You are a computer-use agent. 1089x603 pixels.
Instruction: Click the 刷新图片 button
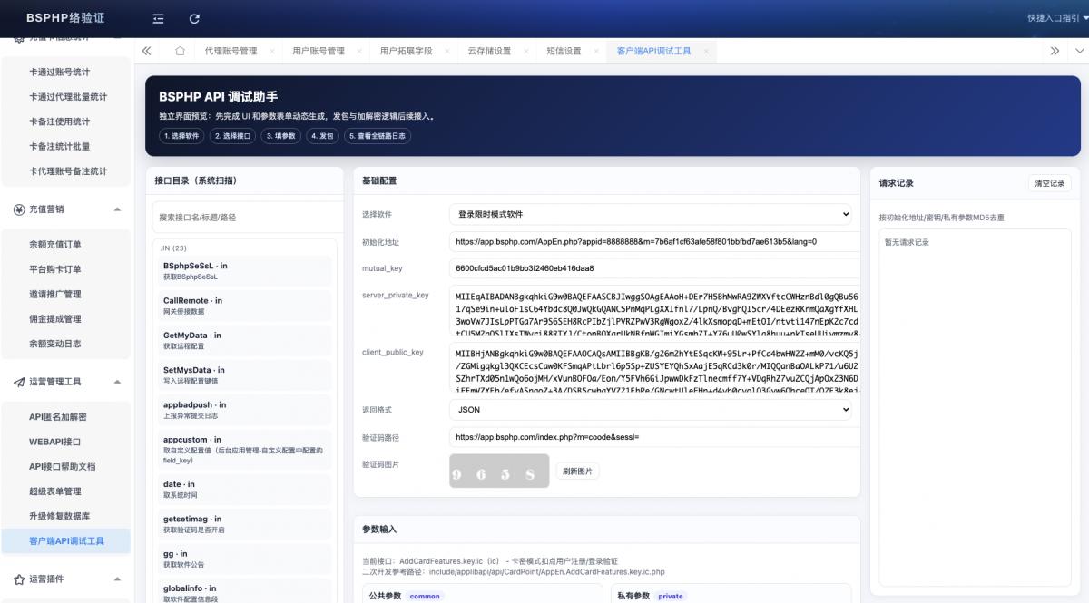[577, 472]
